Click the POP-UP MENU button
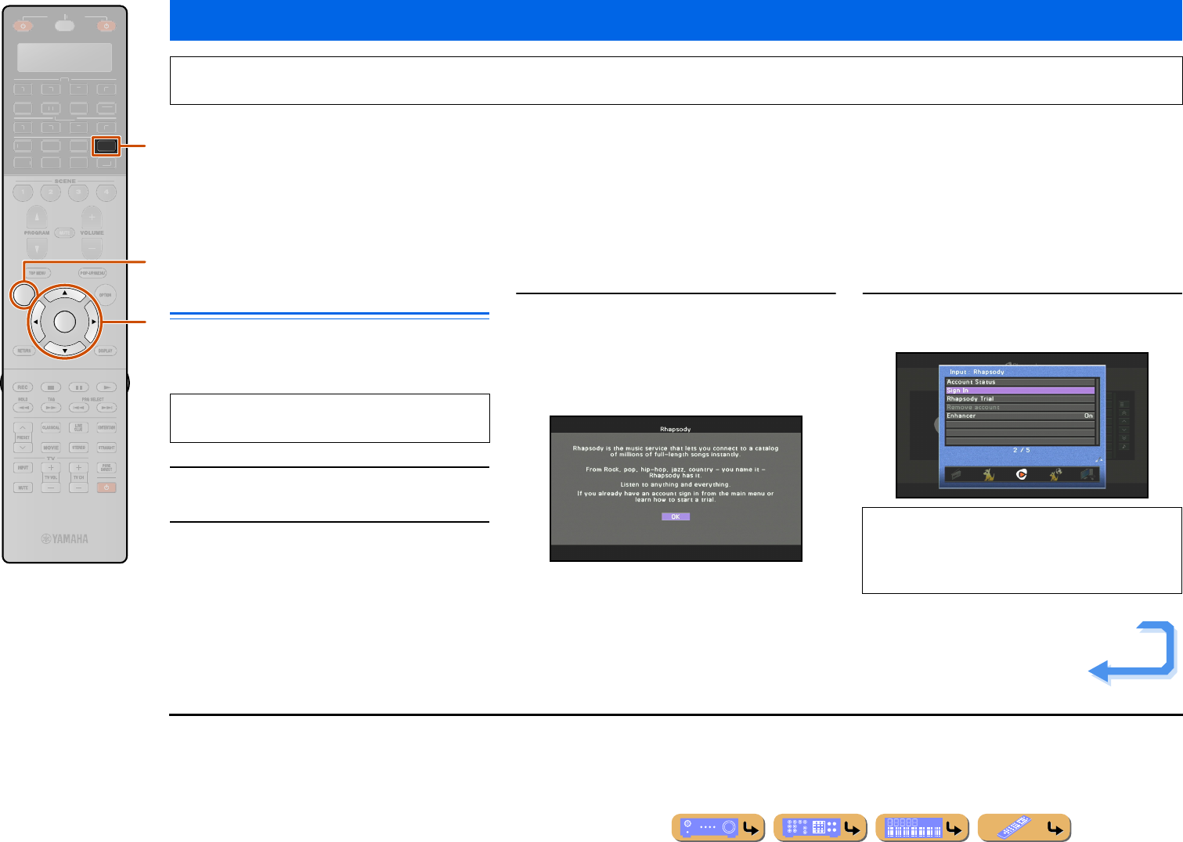1183x842 pixels. click(x=92, y=273)
